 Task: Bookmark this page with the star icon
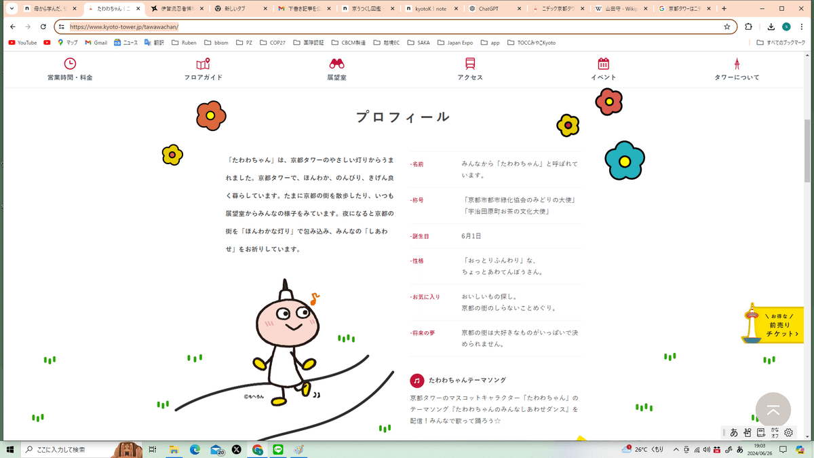(726, 26)
